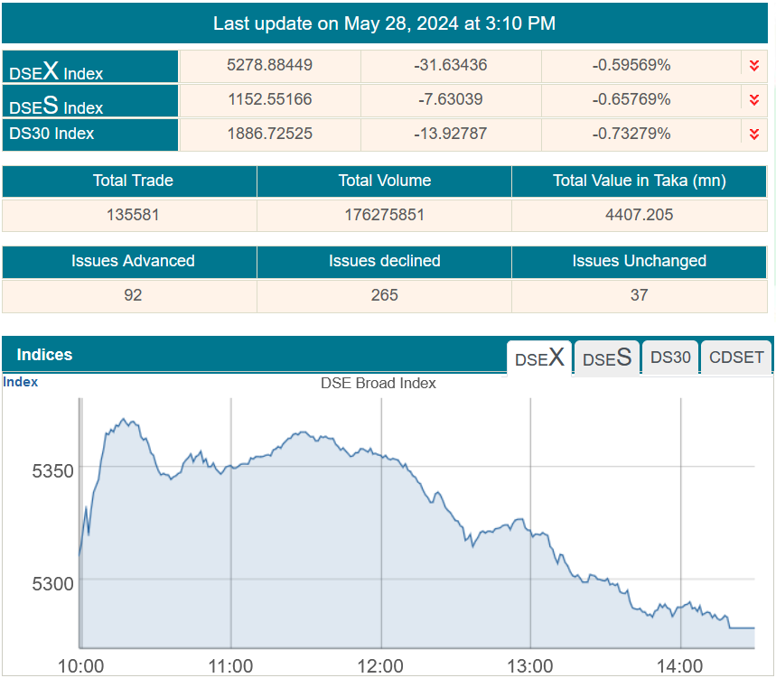Viewport: 776px width, 678px height.
Task: Click the DS30 Index red down-arrow icon
Action: coord(753,135)
